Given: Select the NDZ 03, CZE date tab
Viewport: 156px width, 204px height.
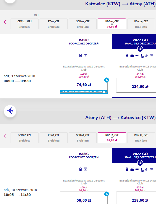Looking at the screenshot, I should pyautogui.click(x=112, y=24).
